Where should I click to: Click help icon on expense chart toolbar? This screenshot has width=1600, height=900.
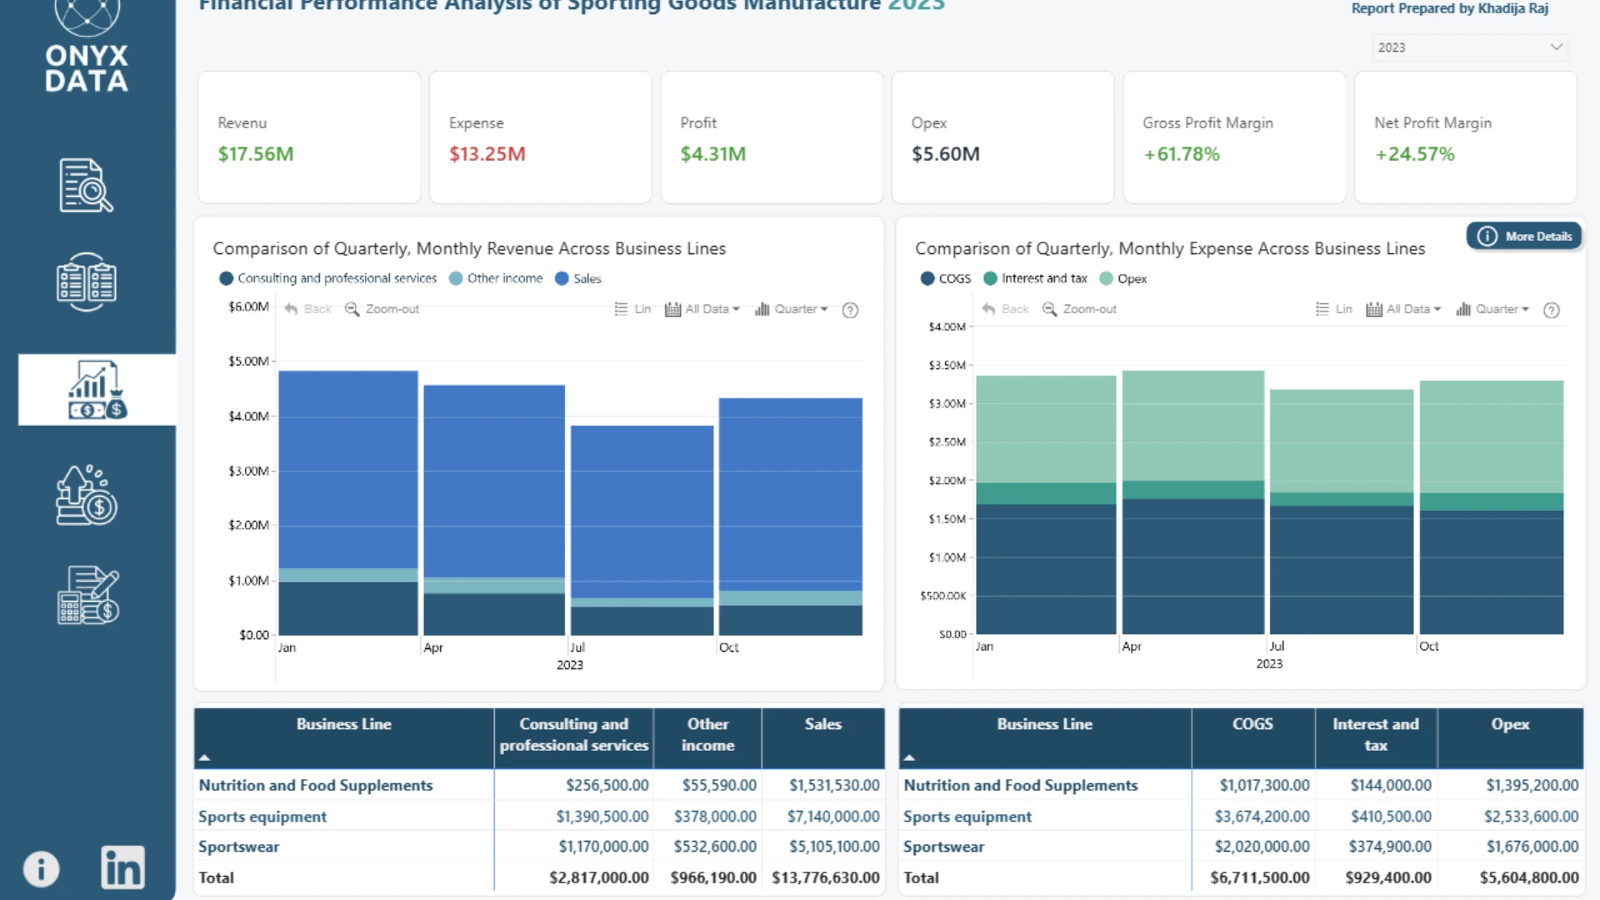1551,310
